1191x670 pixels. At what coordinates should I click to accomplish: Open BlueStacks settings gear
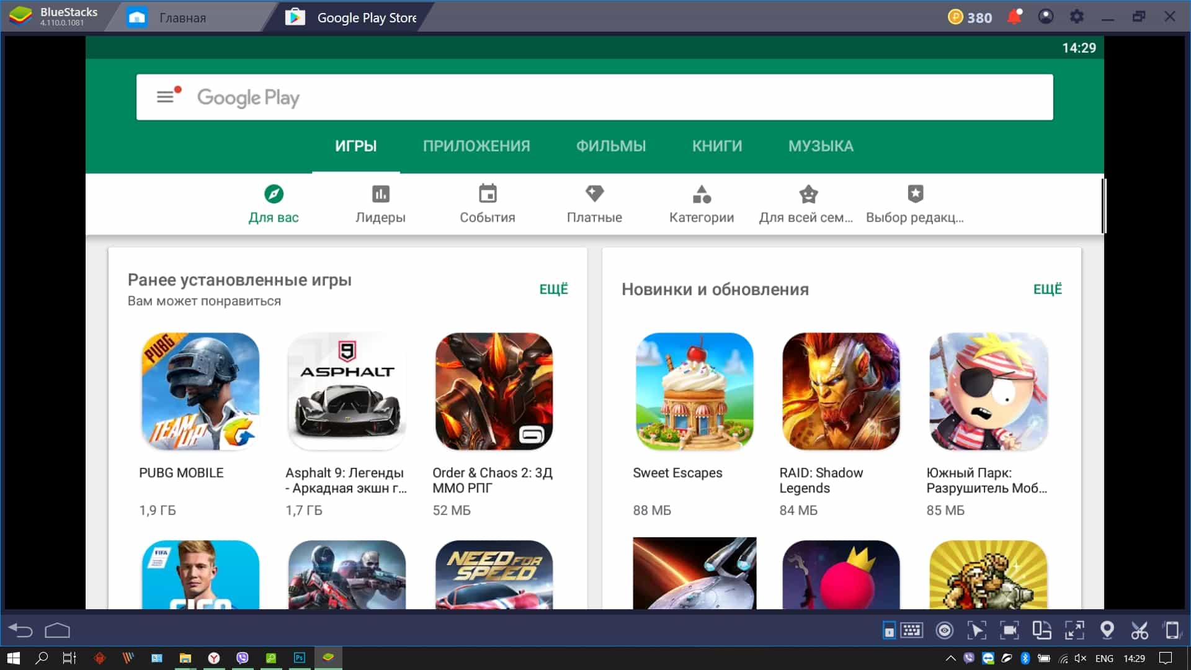pos(1077,17)
